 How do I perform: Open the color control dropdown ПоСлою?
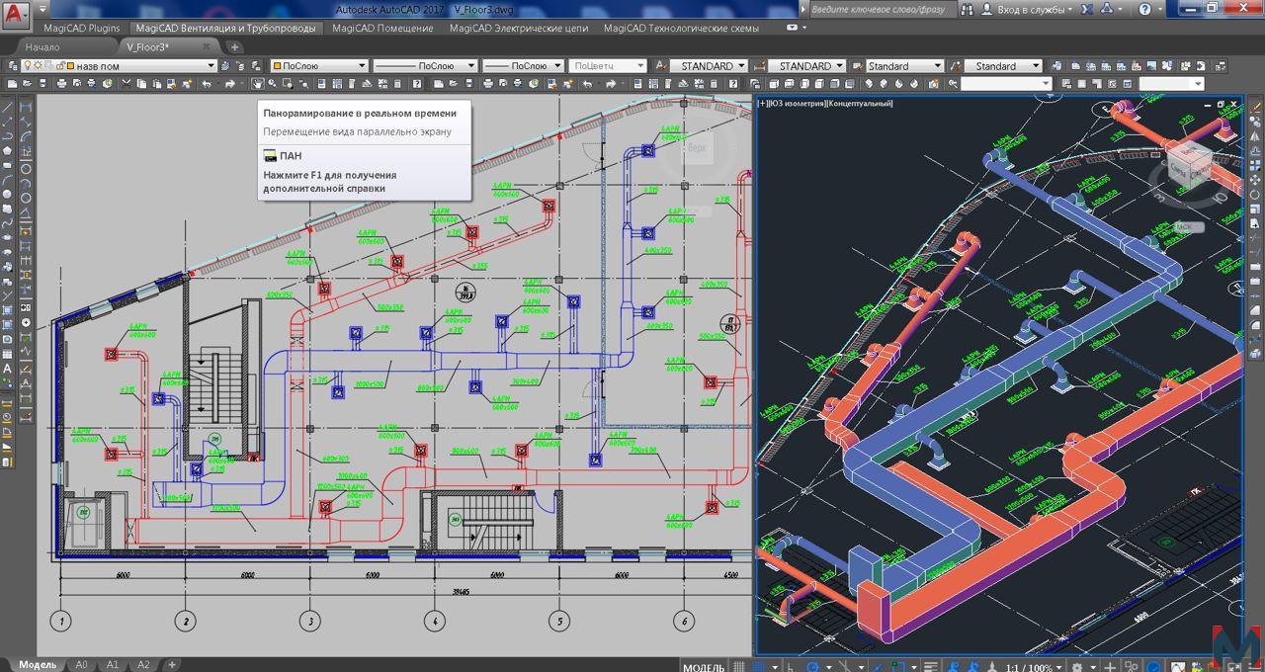click(x=318, y=66)
